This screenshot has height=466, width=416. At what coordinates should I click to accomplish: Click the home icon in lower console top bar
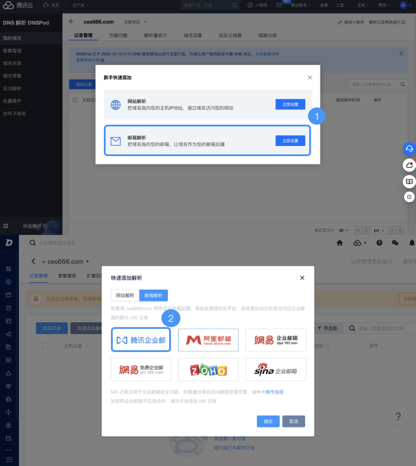click(x=339, y=243)
